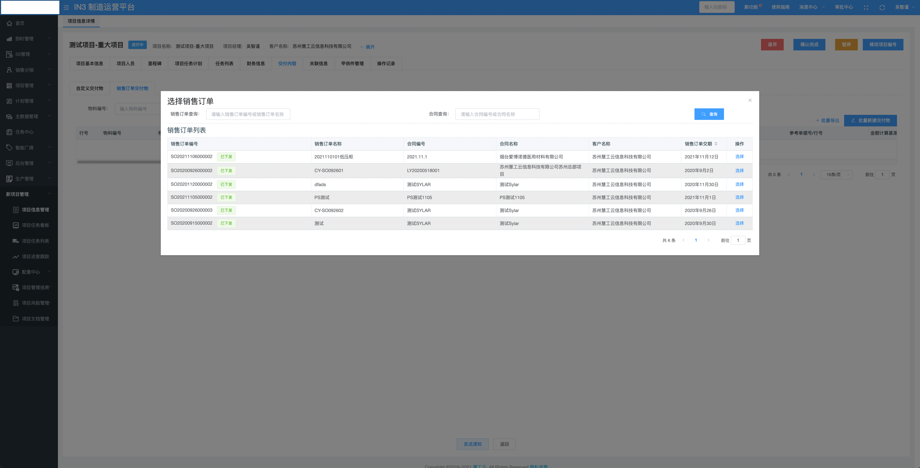Open 项目信息管理 from the sidebar
Viewport: 920px width, 468px height.
click(x=35, y=210)
